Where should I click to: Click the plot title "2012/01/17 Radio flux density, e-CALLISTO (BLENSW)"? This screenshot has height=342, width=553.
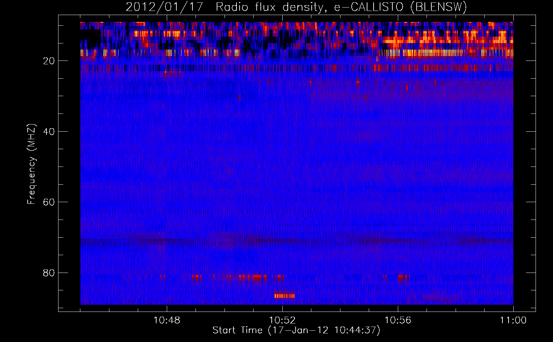[x=296, y=7]
